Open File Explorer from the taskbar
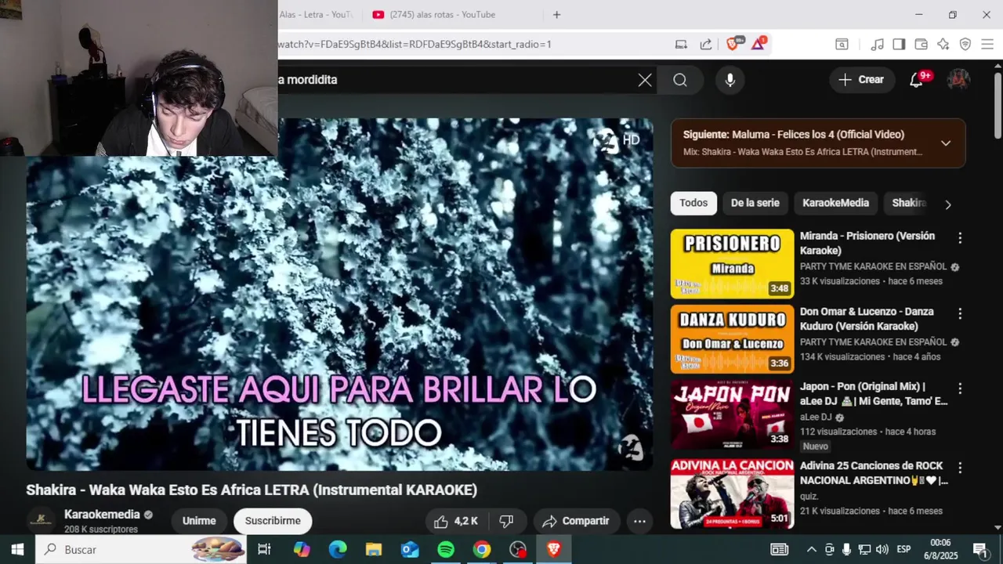Image resolution: width=1003 pixels, height=564 pixels. tap(374, 549)
